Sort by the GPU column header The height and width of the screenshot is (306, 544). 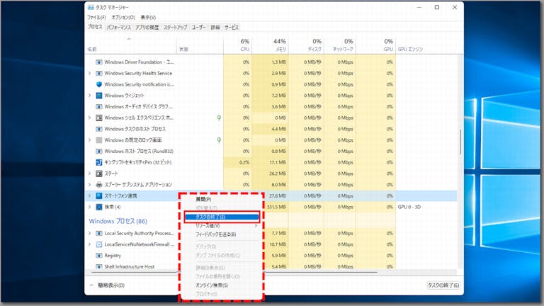tap(376, 45)
